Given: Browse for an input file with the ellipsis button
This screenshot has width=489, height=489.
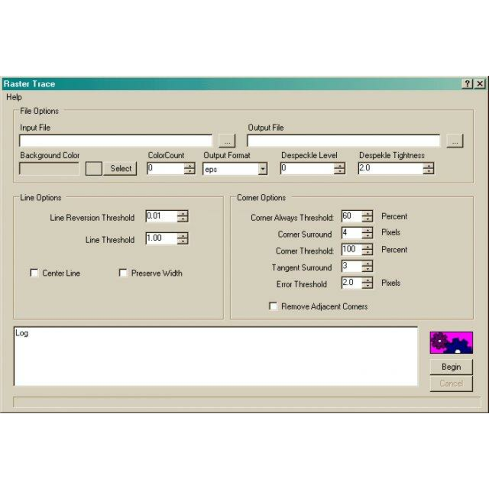Looking at the screenshot, I should (x=227, y=141).
